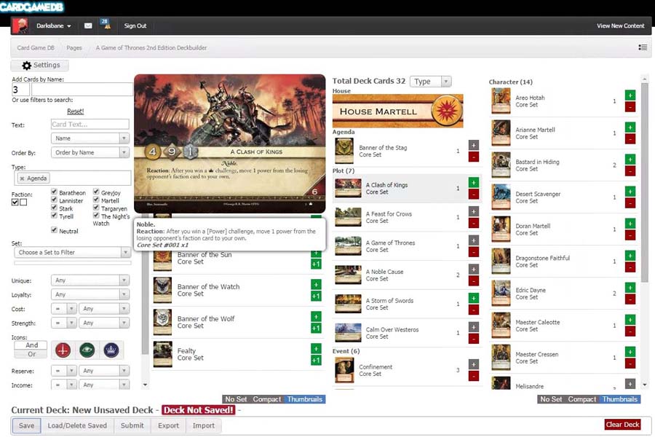The height and width of the screenshot is (440, 655).
Task: Open the messages envelope icon
Action: [88, 26]
